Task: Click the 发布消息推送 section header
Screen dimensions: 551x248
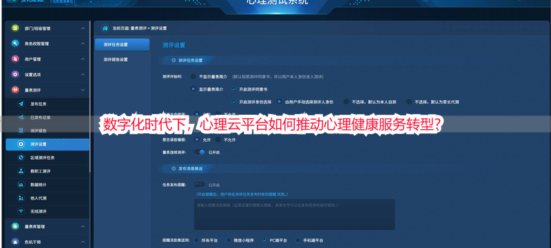Action: pyautogui.click(x=191, y=168)
